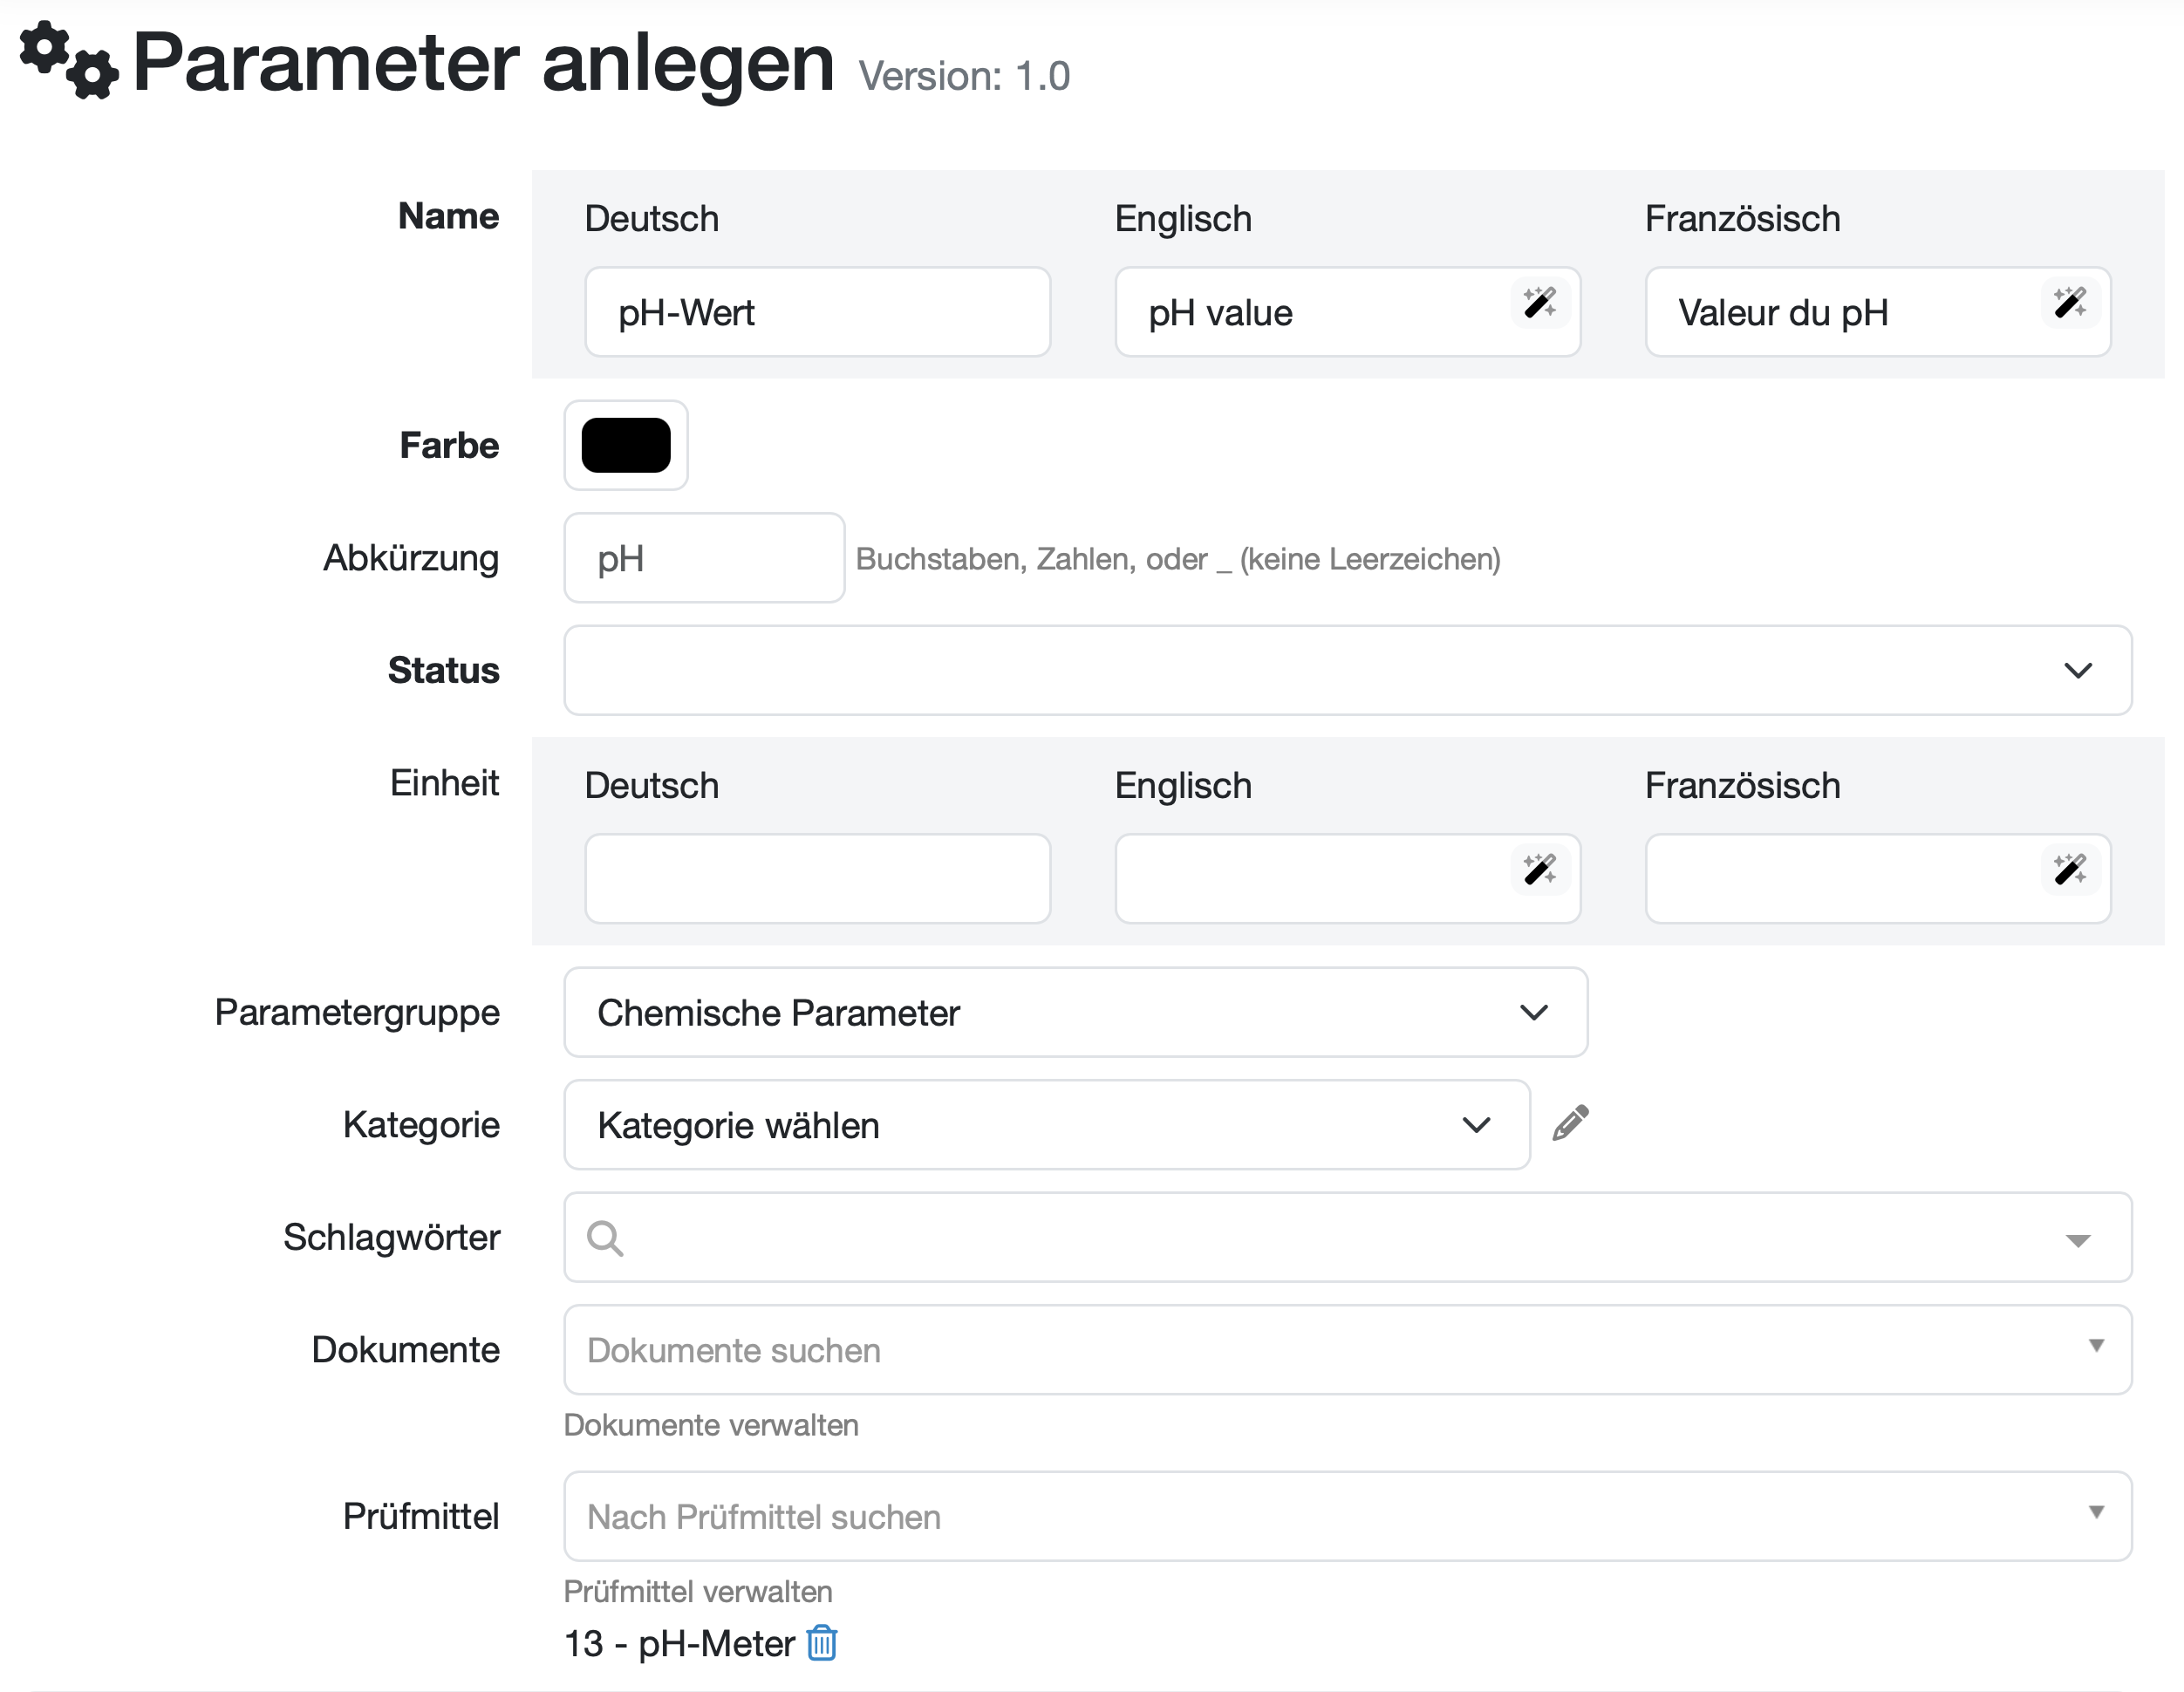2184x1692 pixels.
Task: Open the Kategorie wählen dropdown
Action: click(x=1046, y=1125)
